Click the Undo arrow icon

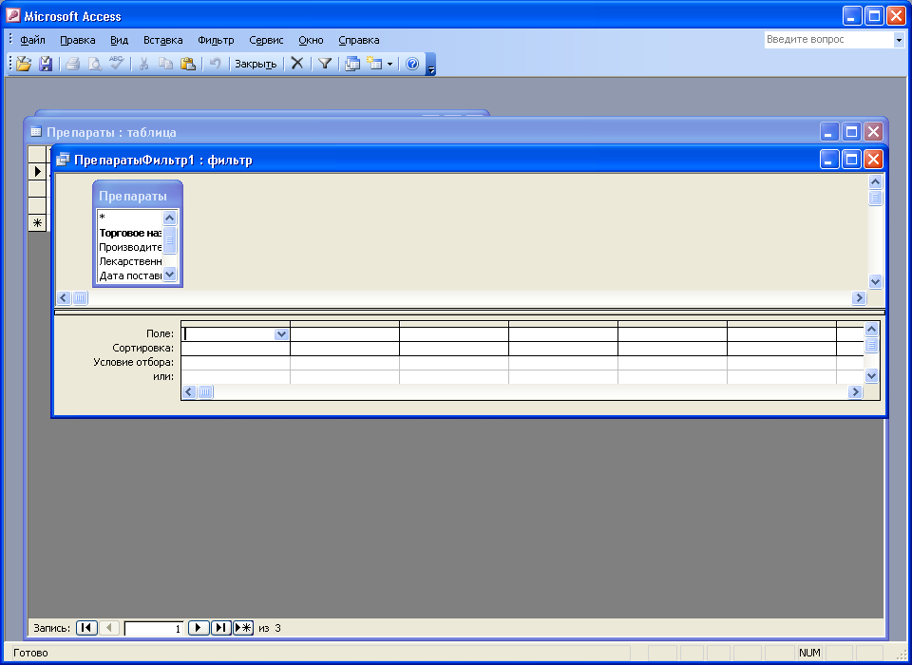[x=216, y=64]
